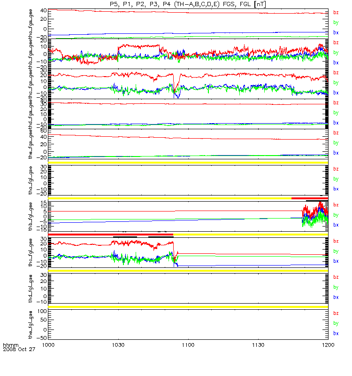Select the 1100 time axis tick label
Image resolution: width=352 pixels, height=376 pixels.
click(188, 345)
